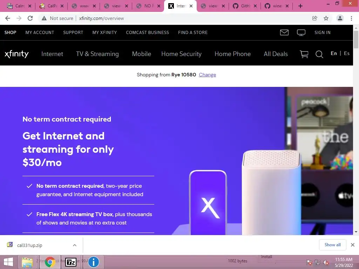The height and width of the screenshot is (269, 359).
Task: Open Windows Start menu
Action: coord(8,262)
